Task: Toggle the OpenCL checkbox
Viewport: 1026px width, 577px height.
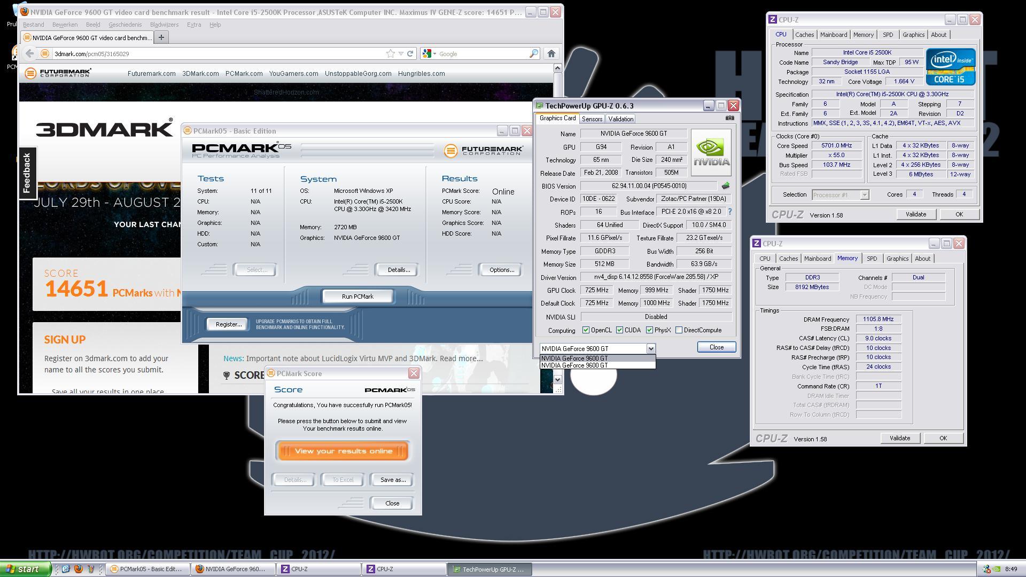Action: 586,330
